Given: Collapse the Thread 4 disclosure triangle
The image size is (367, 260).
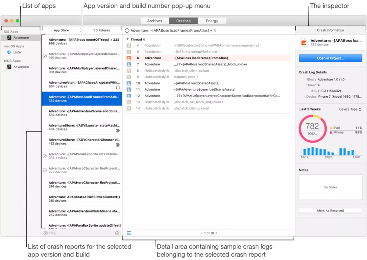Looking at the screenshot, I should point(128,39).
